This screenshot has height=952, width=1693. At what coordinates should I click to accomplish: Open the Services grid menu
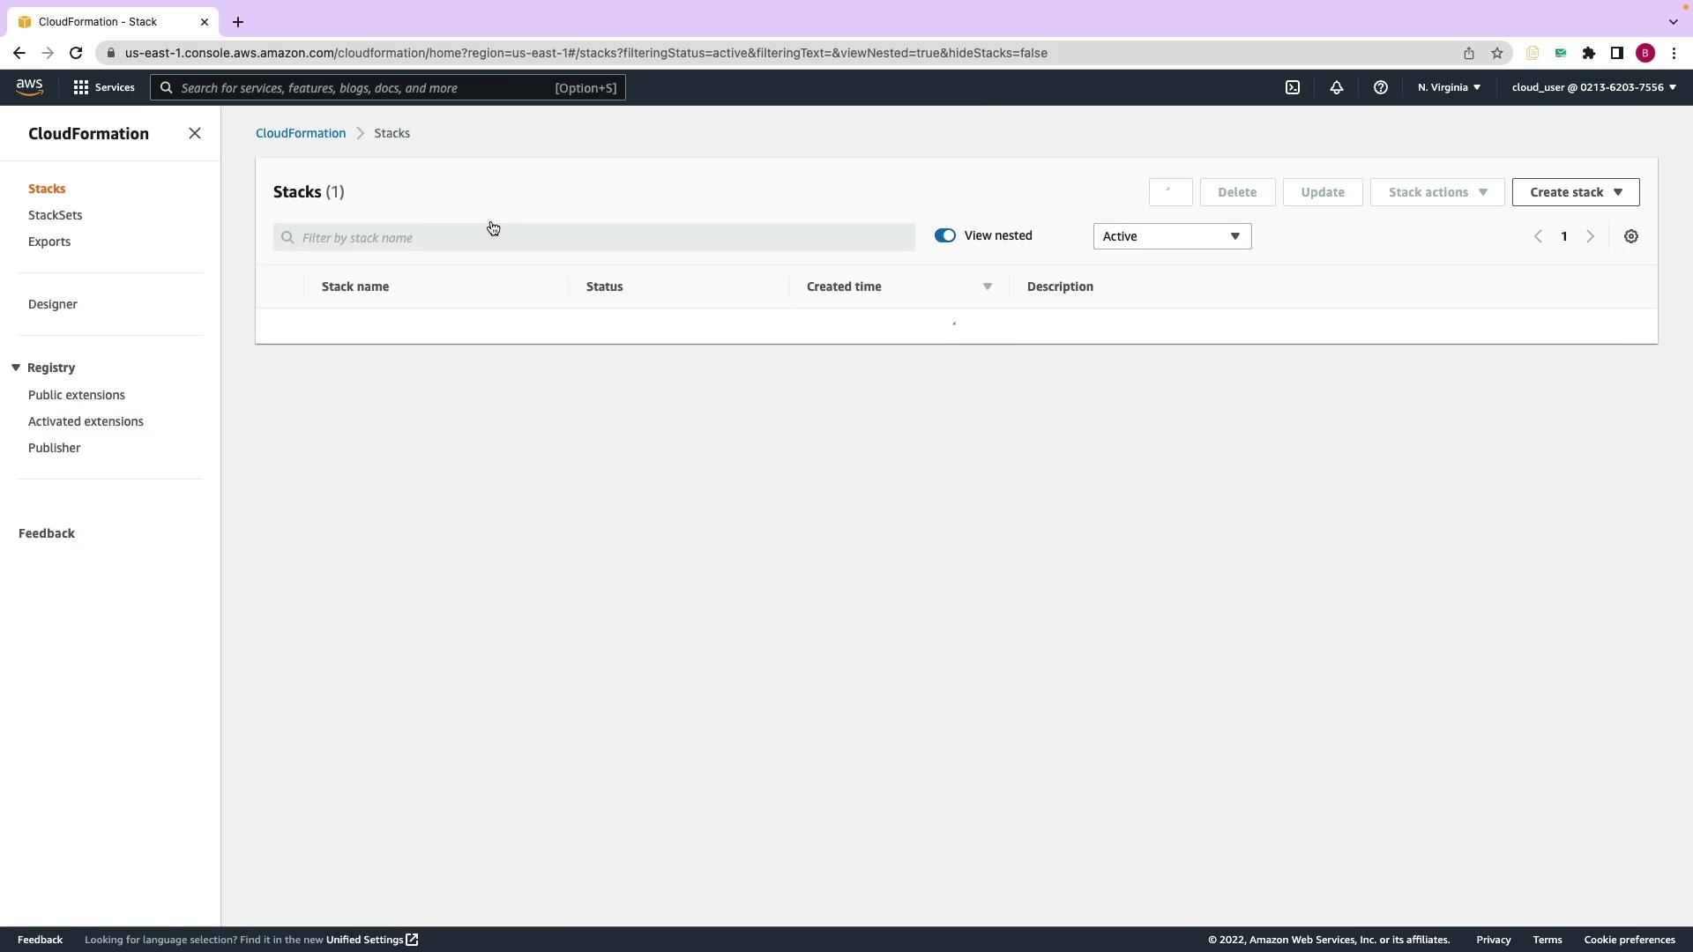pyautogui.click(x=104, y=87)
